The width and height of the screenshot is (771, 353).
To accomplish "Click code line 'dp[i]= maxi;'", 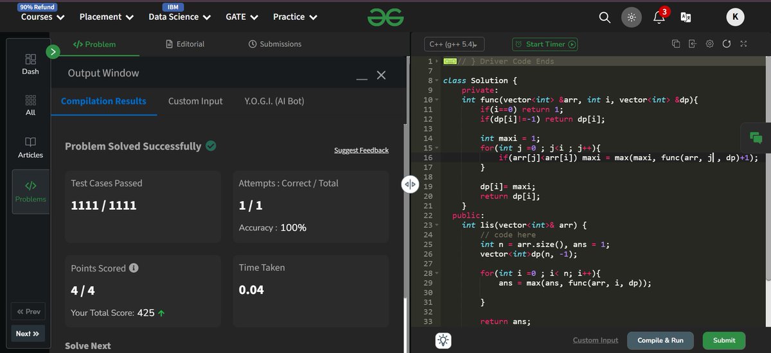I will [x=508, y=186].
